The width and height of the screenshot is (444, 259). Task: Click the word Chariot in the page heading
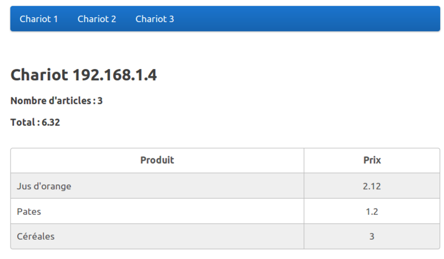point(39,75)
